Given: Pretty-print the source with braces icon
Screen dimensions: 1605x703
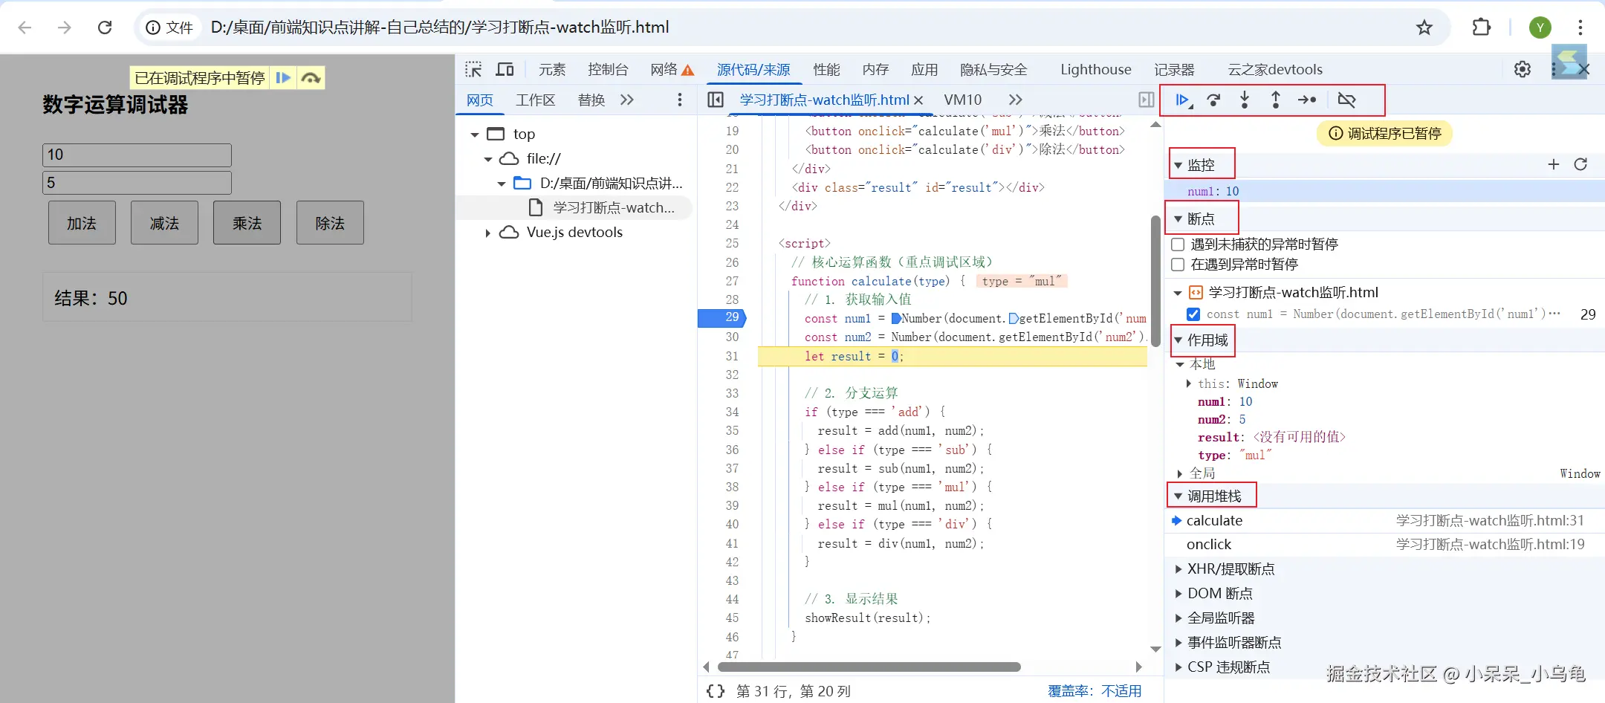Looking at the screenshot, I should [x=716, y=691].
